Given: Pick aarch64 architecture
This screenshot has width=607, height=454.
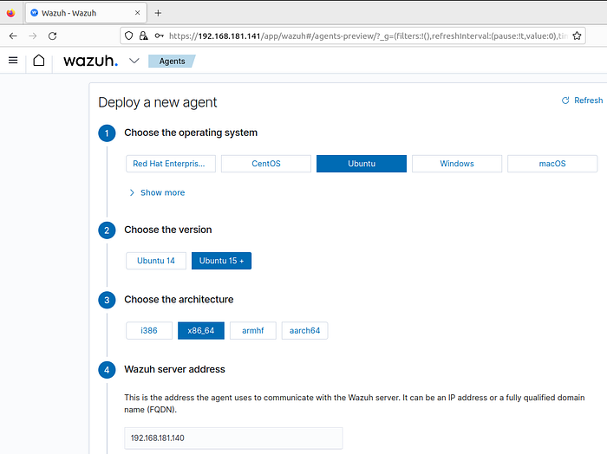Looking at the screenshot, I should (304, 331).
